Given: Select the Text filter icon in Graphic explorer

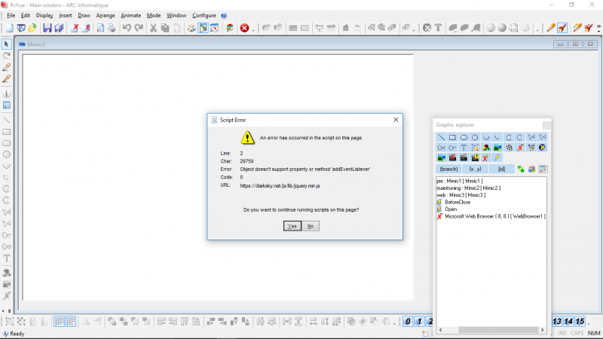Looking at the screenshot, I should 464,148.
